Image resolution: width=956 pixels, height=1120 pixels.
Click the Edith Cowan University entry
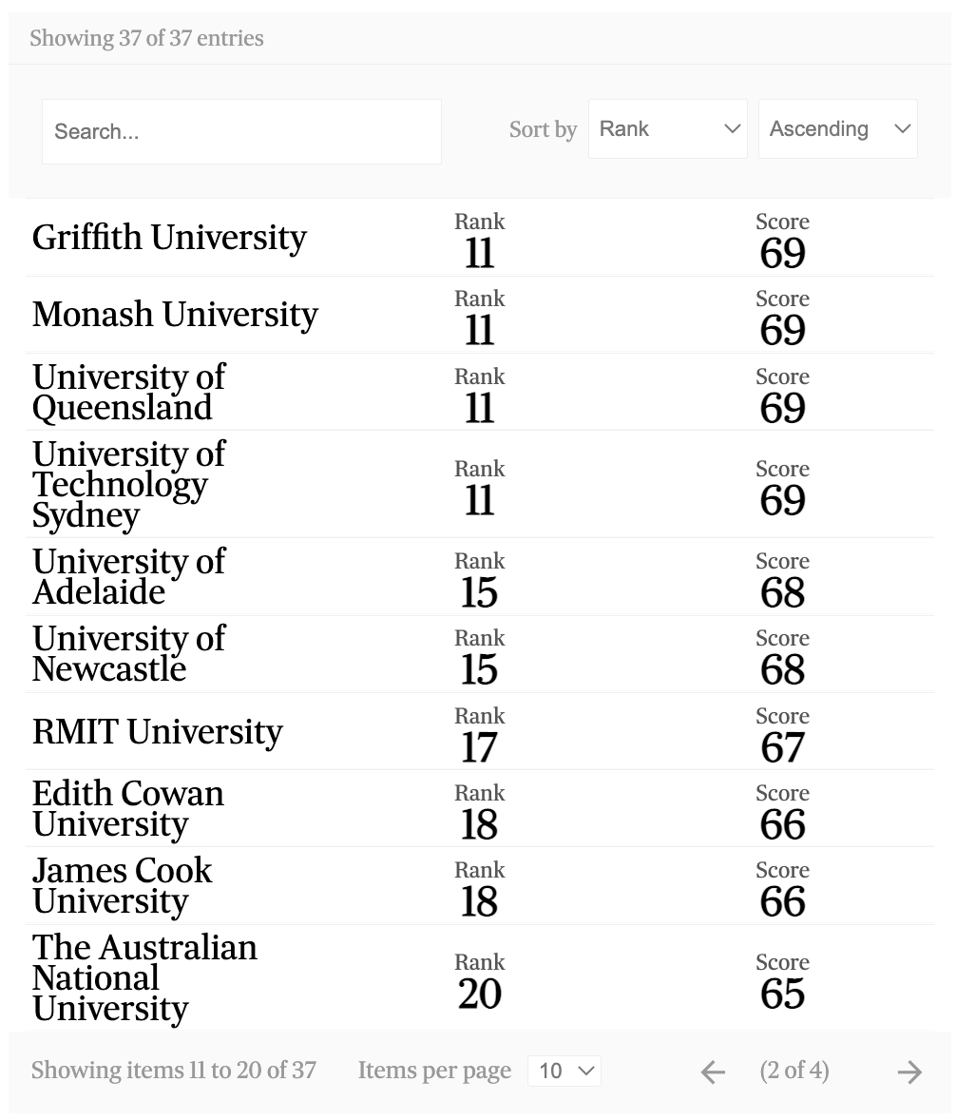click(128, 808)
